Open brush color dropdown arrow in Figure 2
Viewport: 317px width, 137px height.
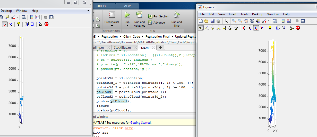269,21
